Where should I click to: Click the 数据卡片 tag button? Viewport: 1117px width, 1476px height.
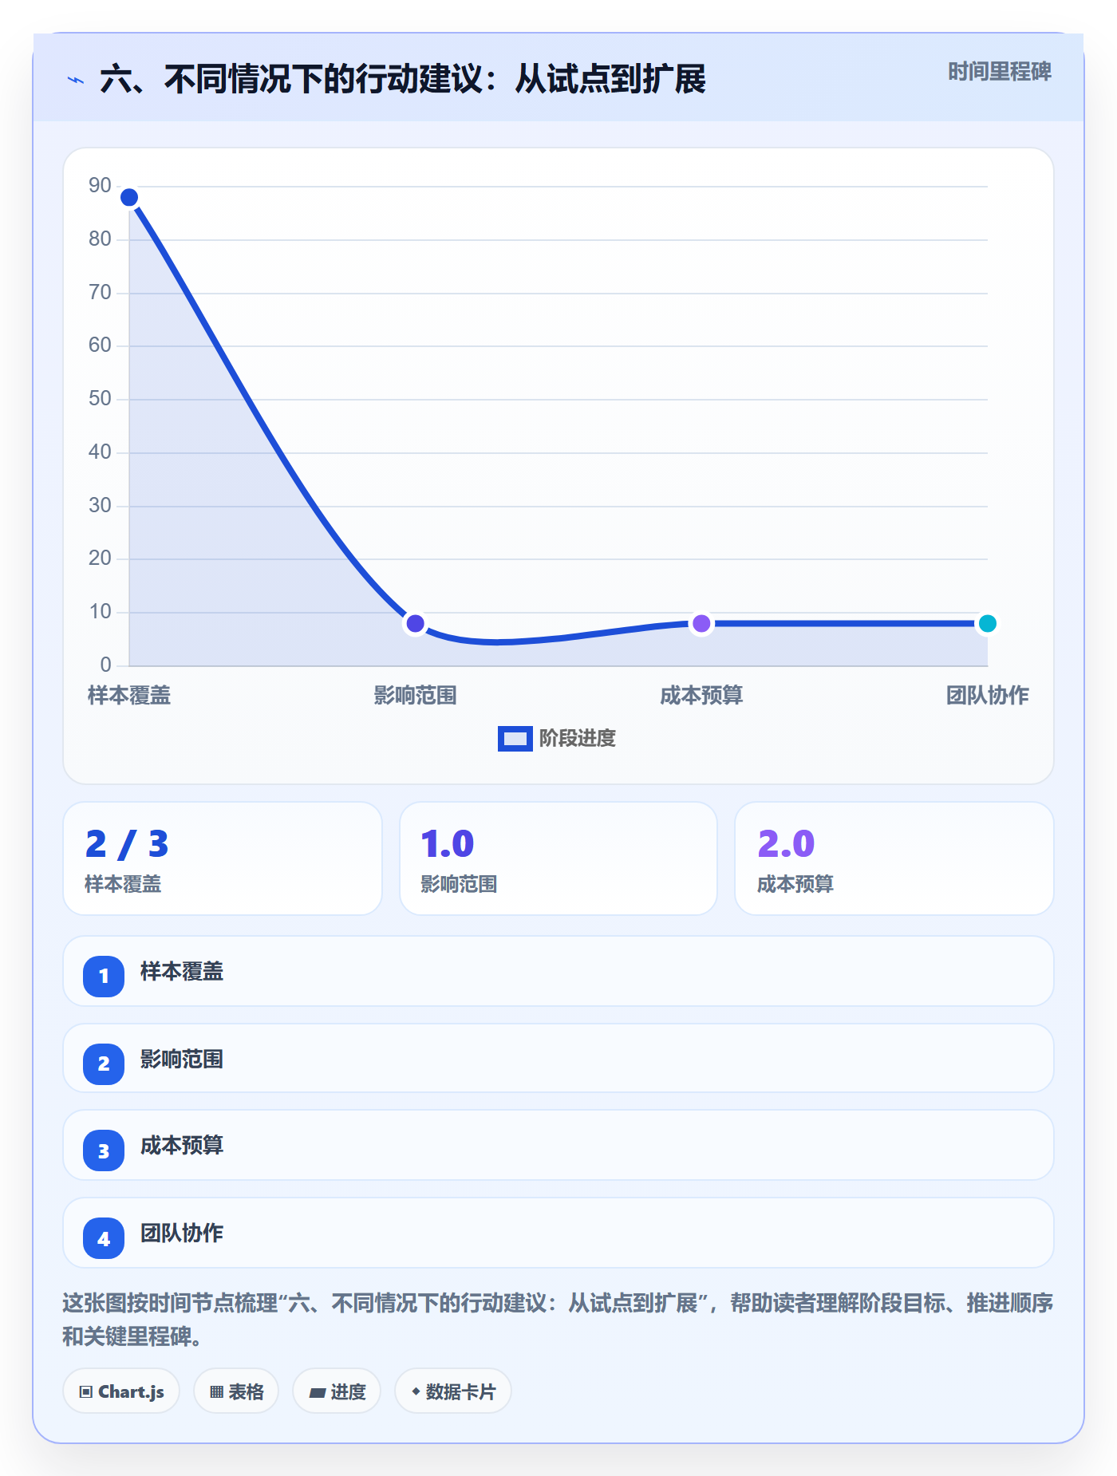[x=453, y=1391]
